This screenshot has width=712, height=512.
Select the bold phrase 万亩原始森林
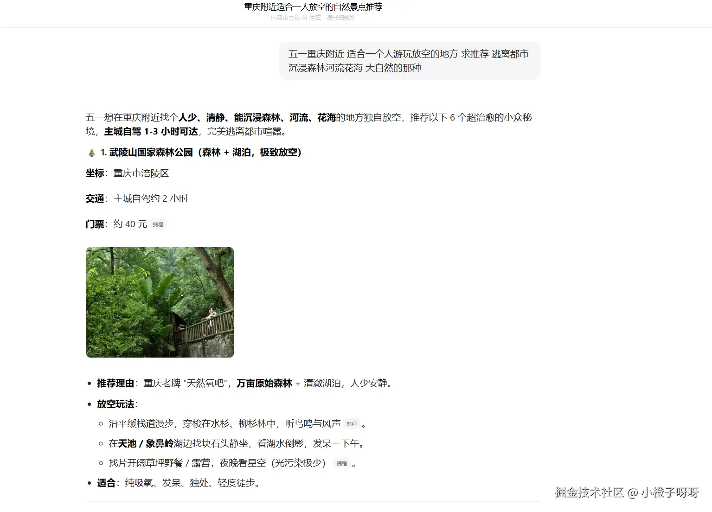coord(264,384)
